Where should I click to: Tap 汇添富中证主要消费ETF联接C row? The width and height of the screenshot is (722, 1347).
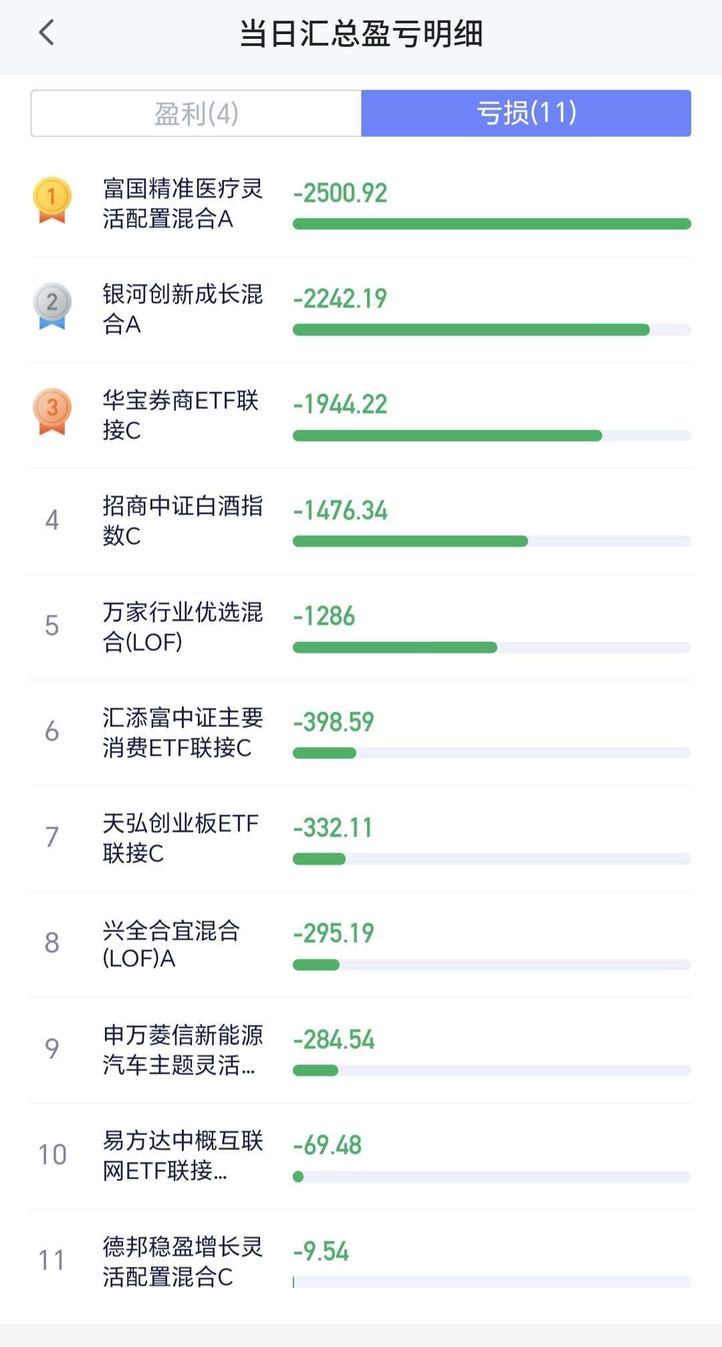coord(183,732)
